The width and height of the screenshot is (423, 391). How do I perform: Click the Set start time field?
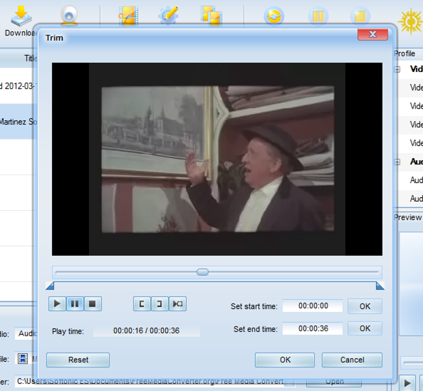point(313,306)
